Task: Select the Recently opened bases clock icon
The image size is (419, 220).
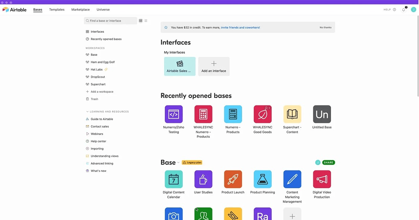Action: (x=87, y=39)
